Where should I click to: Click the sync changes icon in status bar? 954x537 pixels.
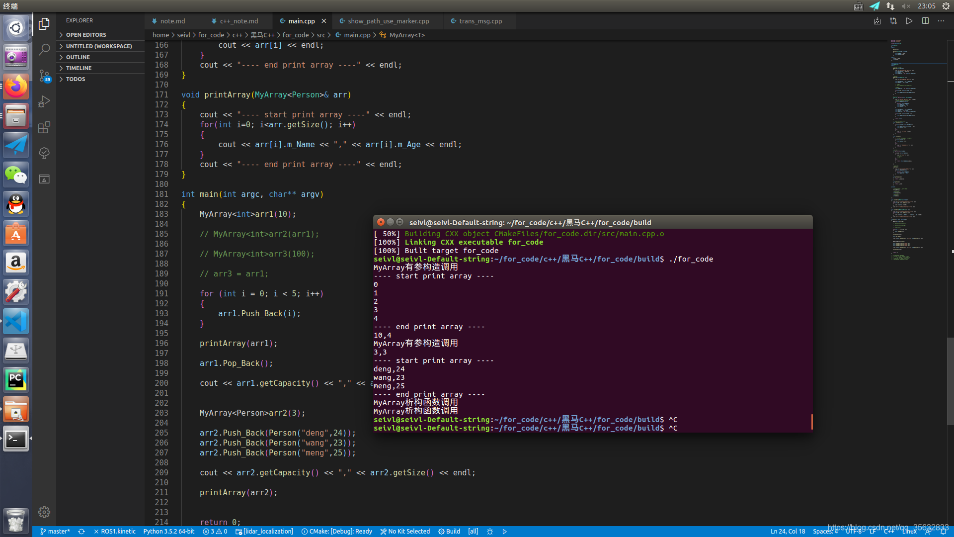pyautogui.click(x=81, y=532)
